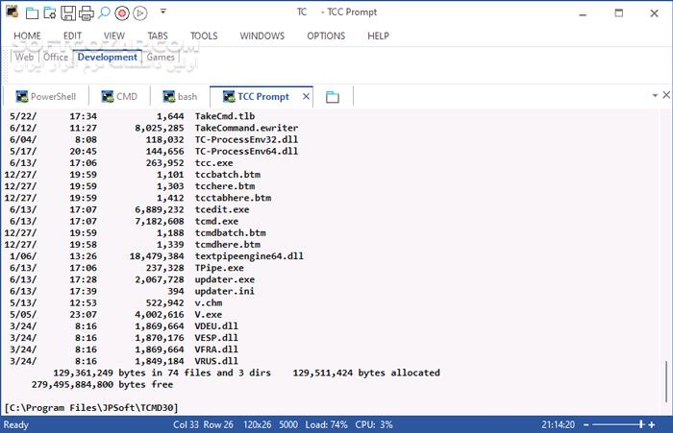Open the TABS menu
The height and width of the screenshot is (433, 673).
[158, 36]
